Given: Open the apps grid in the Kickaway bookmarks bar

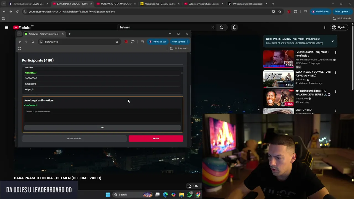Looking at the screenshot, I should click(x=19, y=48).
